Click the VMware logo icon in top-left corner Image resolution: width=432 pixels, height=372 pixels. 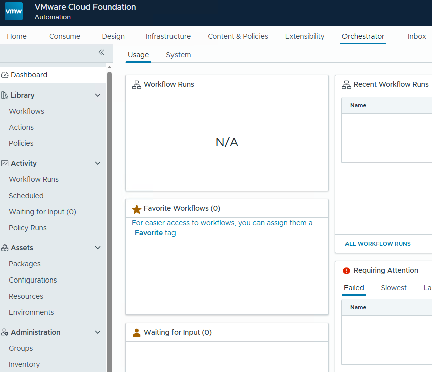pos(13,11)
